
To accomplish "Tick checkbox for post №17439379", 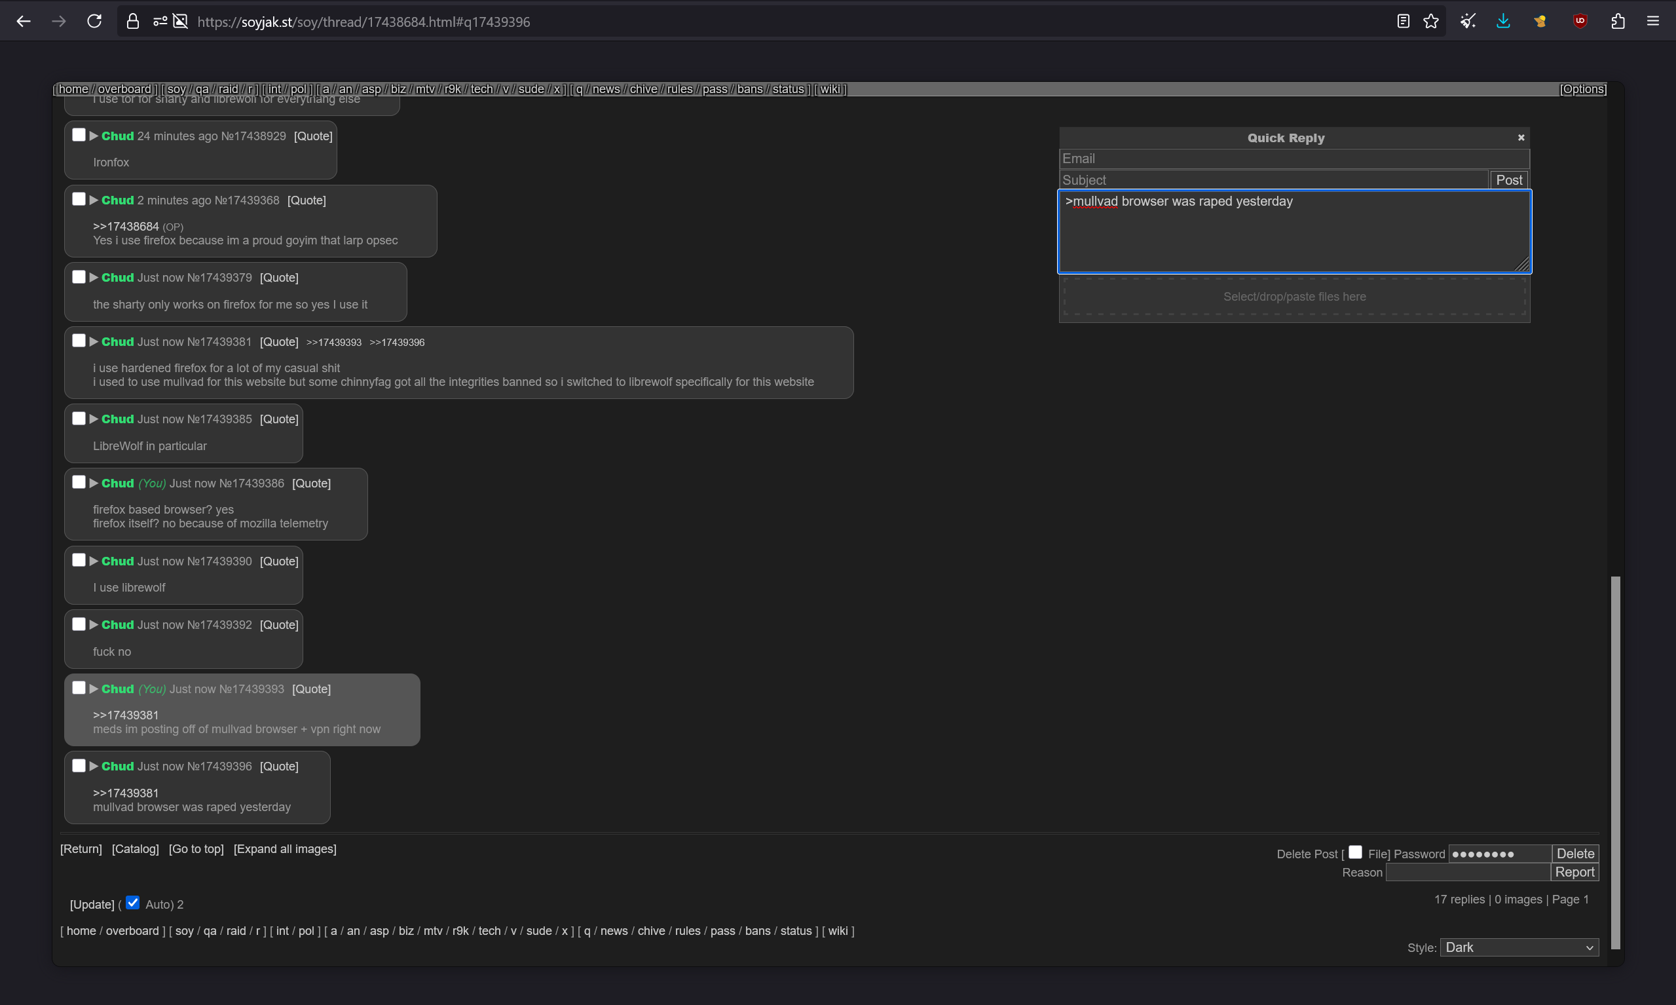I will [79, 276].
